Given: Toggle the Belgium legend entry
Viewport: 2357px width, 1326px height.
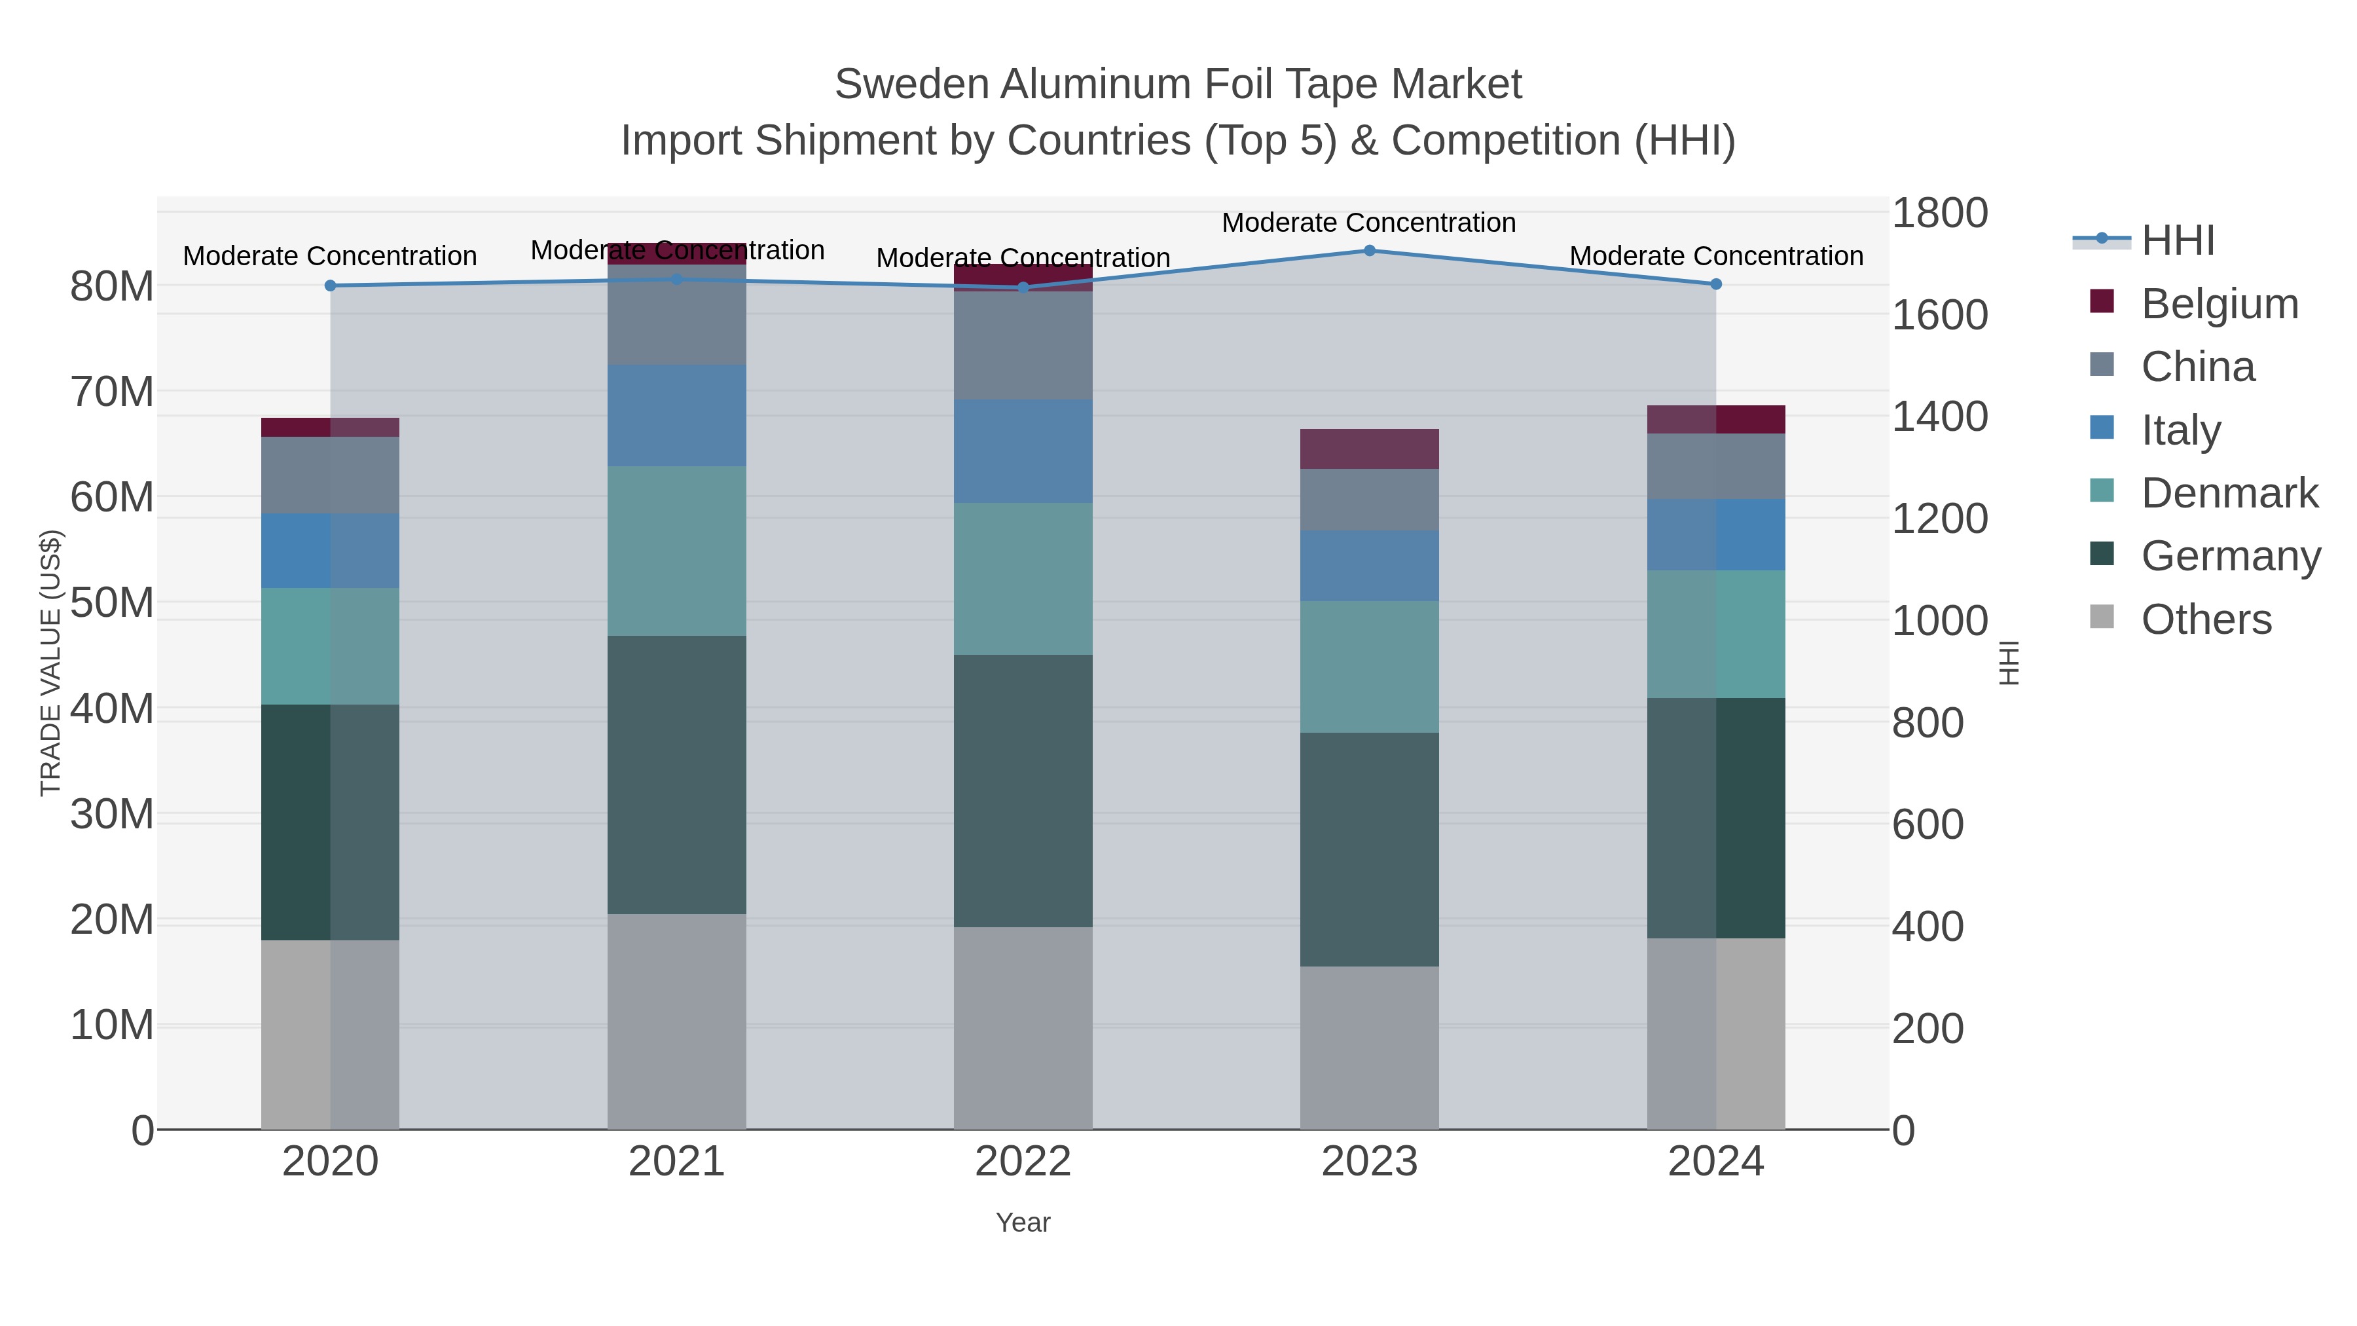Looking at the screenshot, I should 2194,303.
